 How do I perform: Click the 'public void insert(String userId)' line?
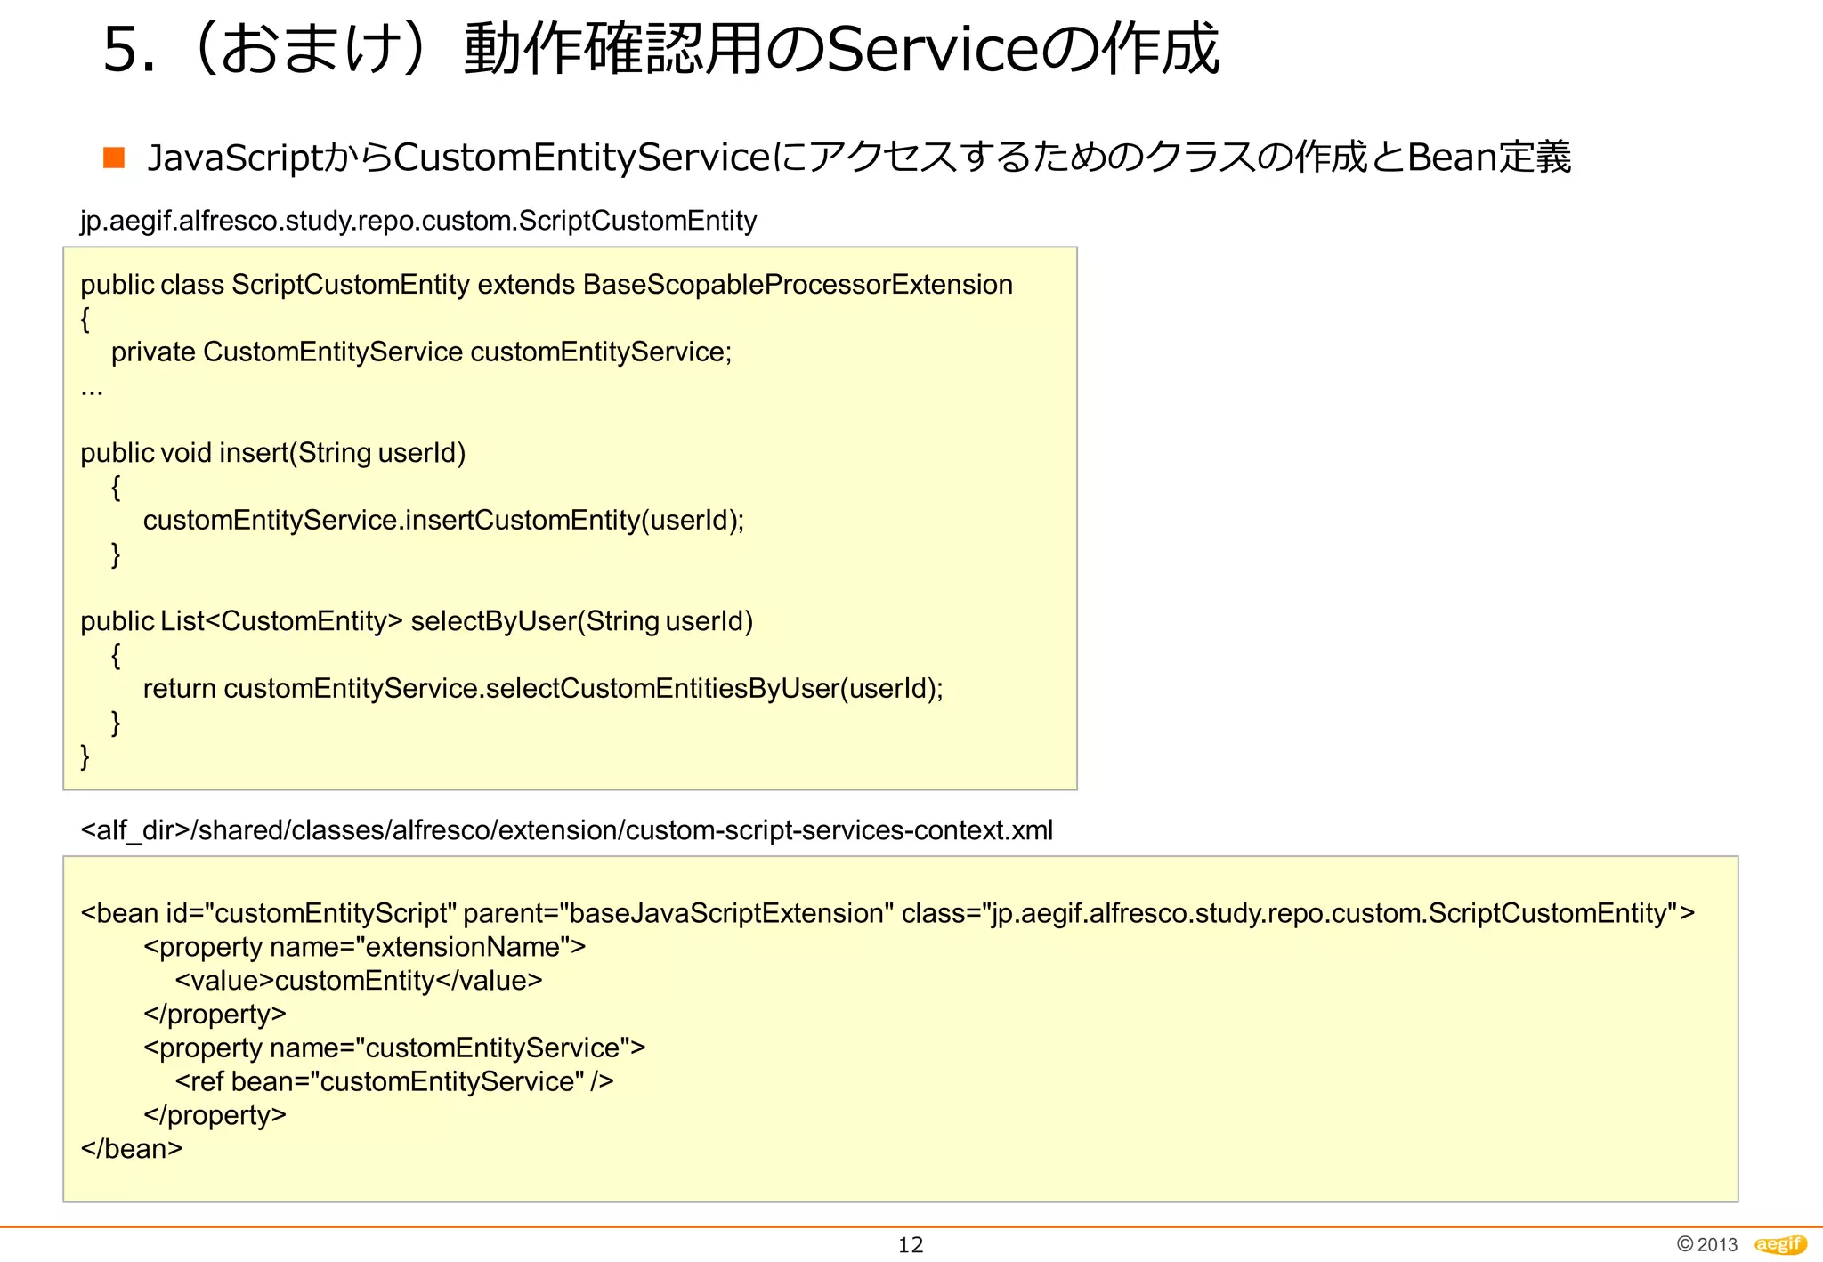(x=273, y=453)
